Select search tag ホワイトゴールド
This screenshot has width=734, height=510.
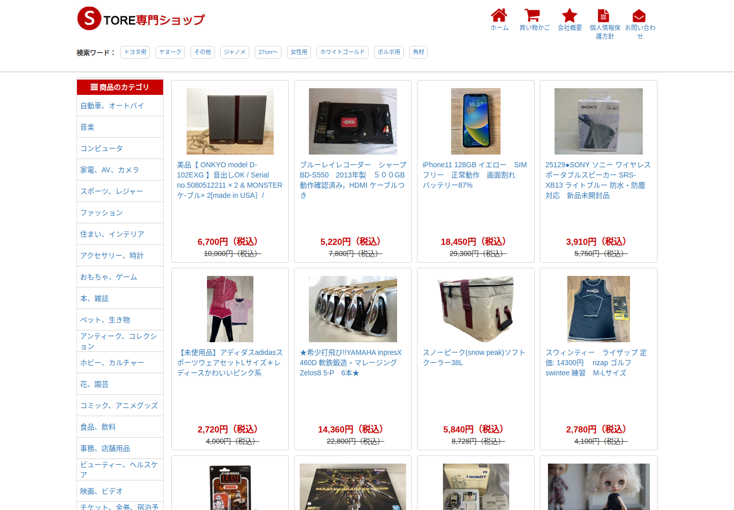click(x=343, y=52)
